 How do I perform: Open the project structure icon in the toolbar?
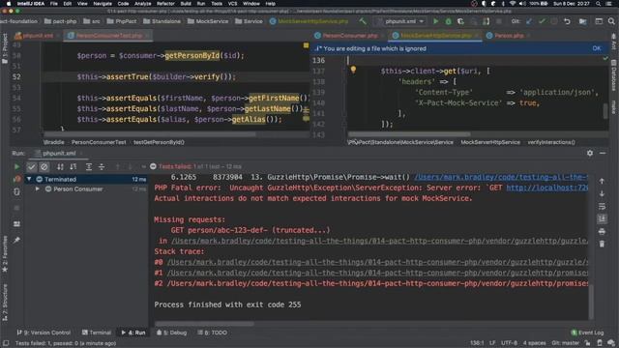582,21
